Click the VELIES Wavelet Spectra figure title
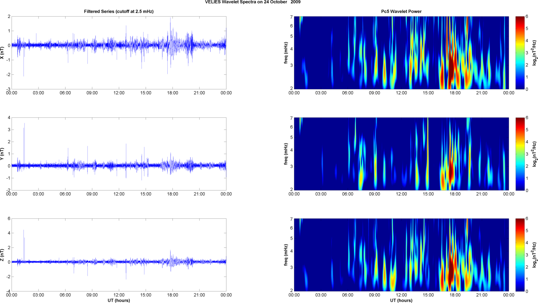 pos(252,2)
